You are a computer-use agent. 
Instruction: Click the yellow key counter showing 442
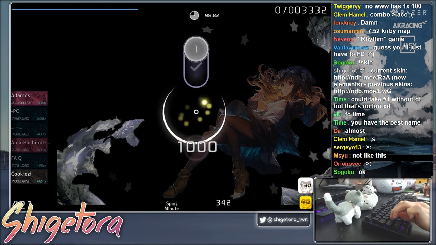point(306,203)
